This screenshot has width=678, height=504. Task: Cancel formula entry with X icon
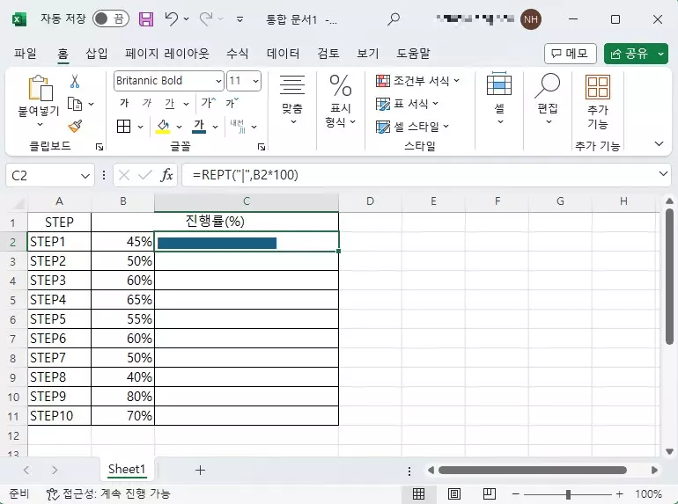tap(123, 175)
